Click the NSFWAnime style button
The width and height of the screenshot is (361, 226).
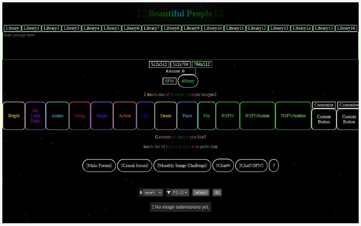(x=257, y=116)
